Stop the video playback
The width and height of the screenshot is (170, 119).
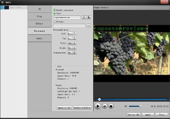tap(111, 106)
